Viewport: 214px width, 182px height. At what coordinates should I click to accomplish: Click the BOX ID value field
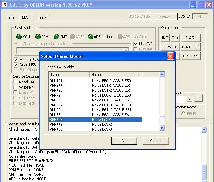tap(200, 16)
